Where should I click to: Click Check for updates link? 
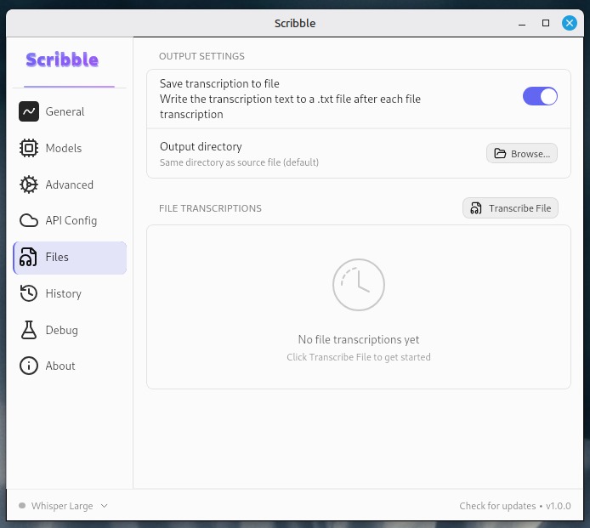point(497,506)
